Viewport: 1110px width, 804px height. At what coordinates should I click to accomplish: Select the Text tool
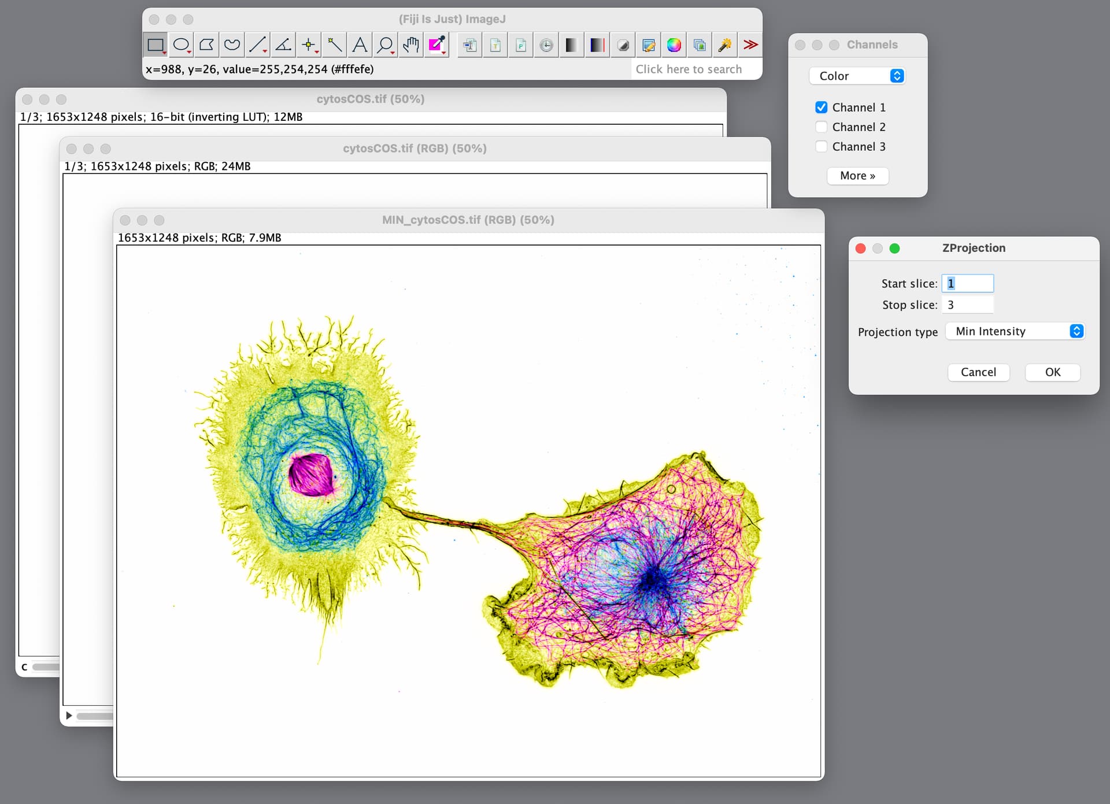[x=360, y=45]
